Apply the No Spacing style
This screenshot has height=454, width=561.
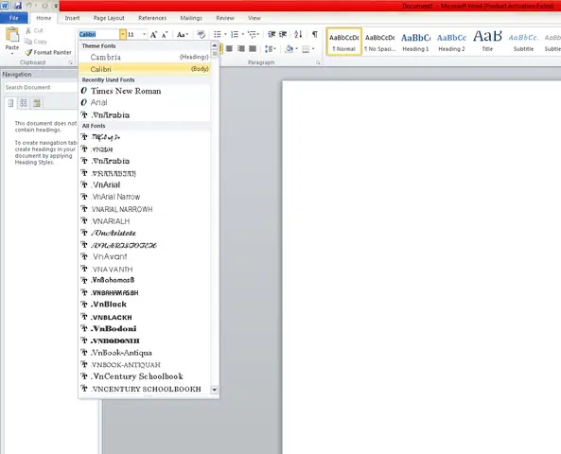(380, 42)
